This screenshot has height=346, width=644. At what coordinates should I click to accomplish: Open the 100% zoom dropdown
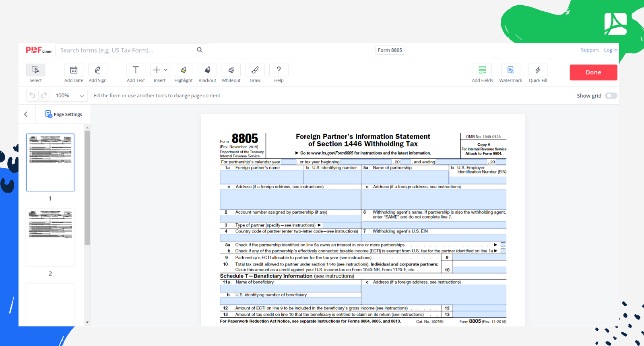[x=70, y=95]
